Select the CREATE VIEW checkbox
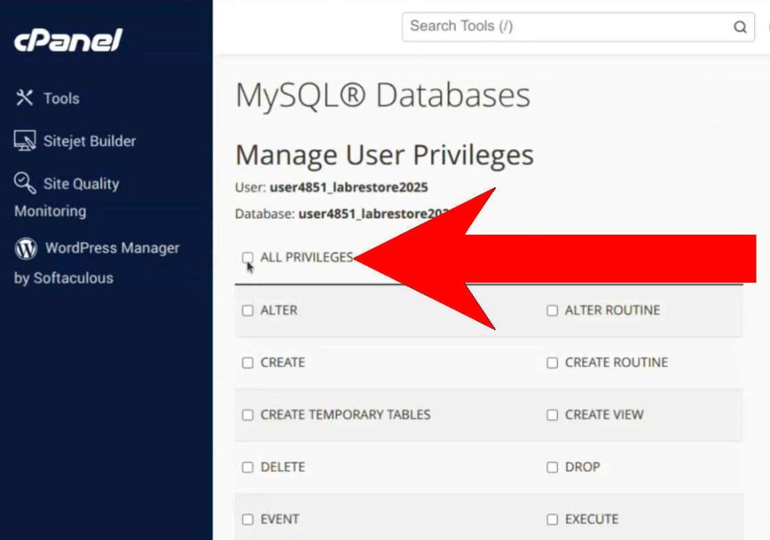770x540 pixels. click(x=552, y=415)
